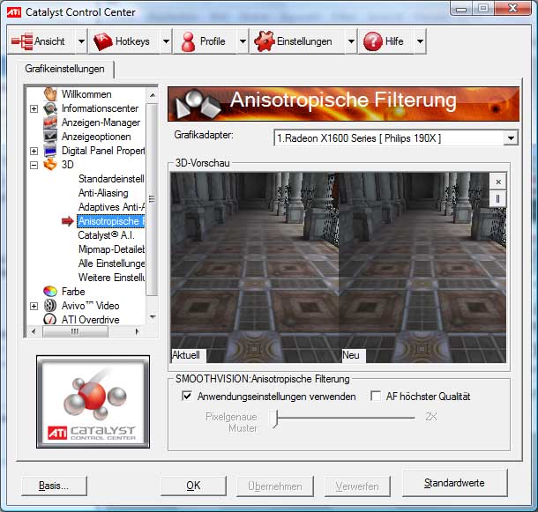Select Adaptives Anti-Aliasing tree item
Screen dimensions: 538x512
[111, 207]
